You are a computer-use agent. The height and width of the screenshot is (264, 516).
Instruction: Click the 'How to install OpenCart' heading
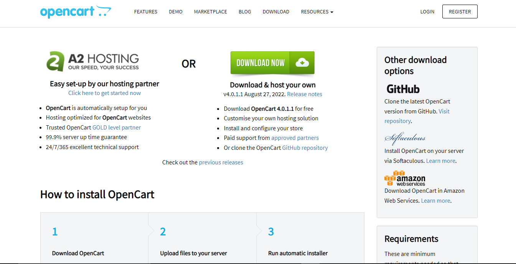[97, 194]
